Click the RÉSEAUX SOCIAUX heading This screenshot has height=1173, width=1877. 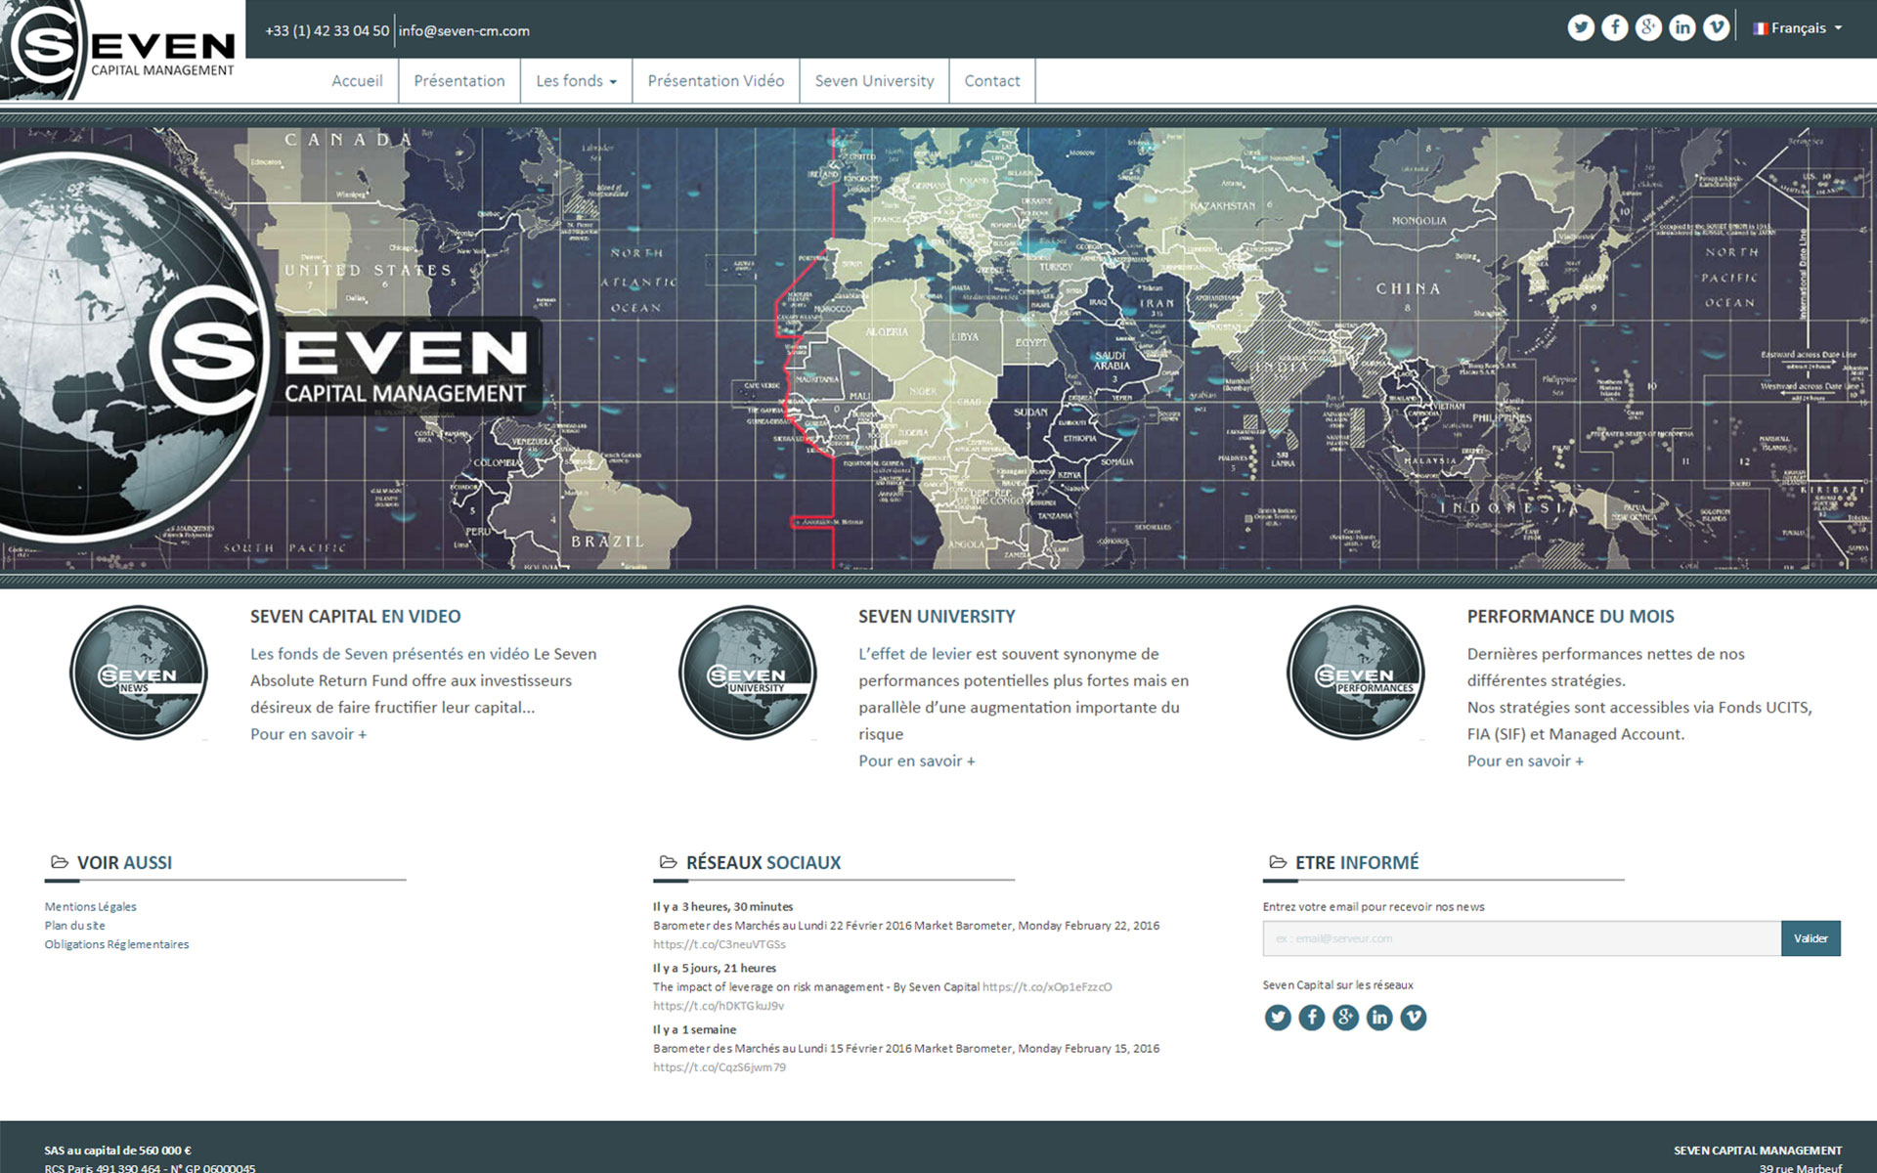pos(764,863)
